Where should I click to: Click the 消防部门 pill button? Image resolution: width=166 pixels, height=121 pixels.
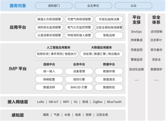coord(54,6)
